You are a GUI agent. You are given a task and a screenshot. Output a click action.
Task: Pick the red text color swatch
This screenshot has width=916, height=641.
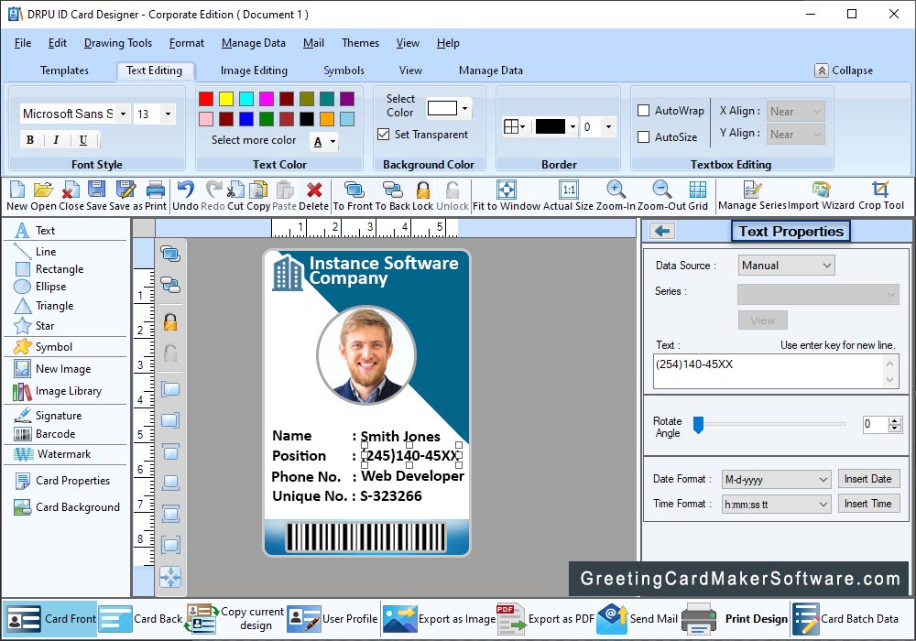click(x=205, y=99)
